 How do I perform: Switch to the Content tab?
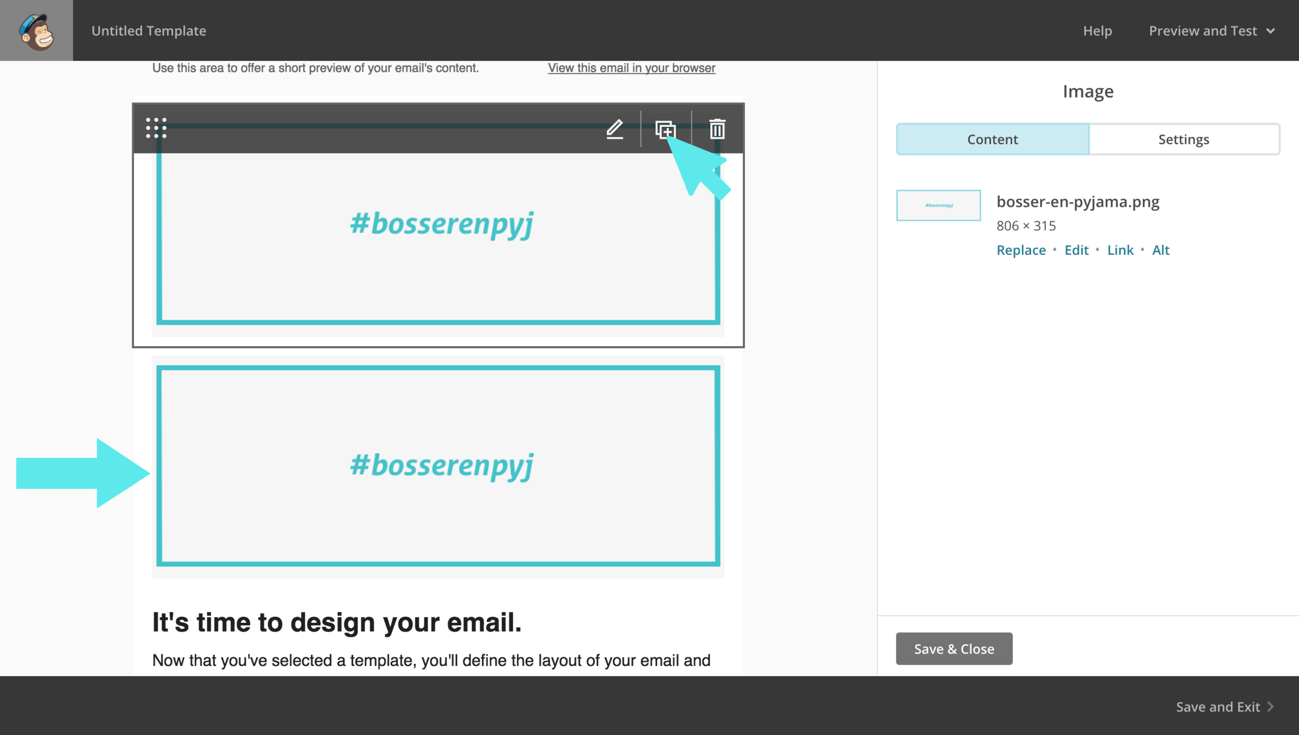pos(992,139)
